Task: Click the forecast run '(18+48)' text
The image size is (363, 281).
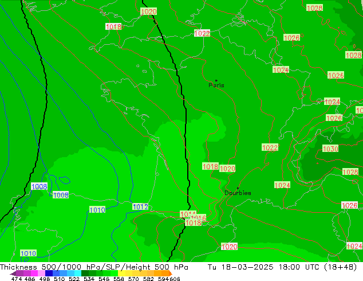Action: 340,267
